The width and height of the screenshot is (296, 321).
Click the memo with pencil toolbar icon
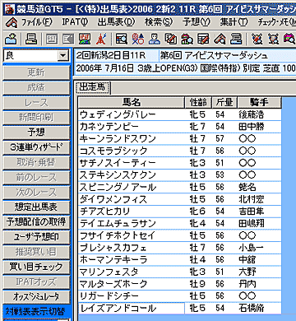[171, 39]
